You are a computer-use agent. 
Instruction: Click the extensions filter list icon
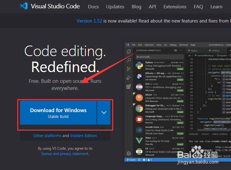(175, 50)
